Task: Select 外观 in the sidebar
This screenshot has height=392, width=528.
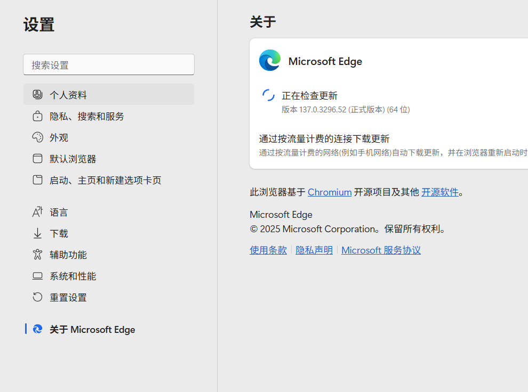Action: click(x=109, y=137)
